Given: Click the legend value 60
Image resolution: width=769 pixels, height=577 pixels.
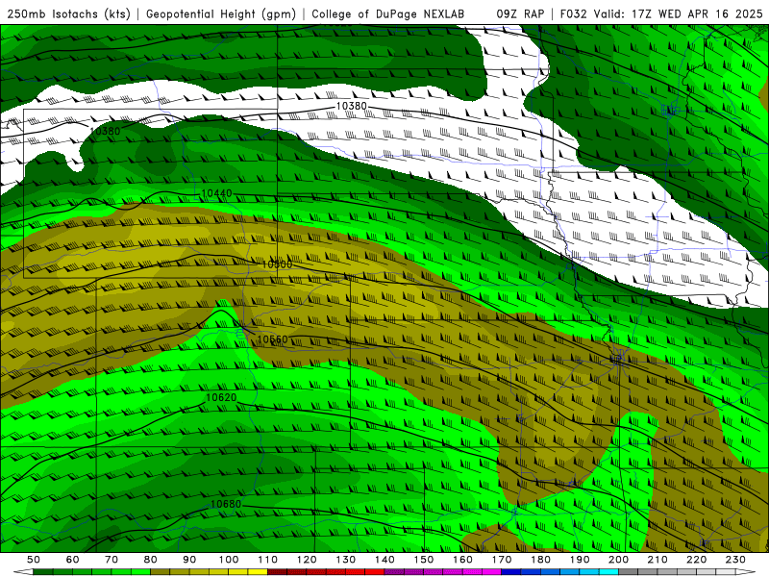Looking at the screenshot, I should point(73,560).
